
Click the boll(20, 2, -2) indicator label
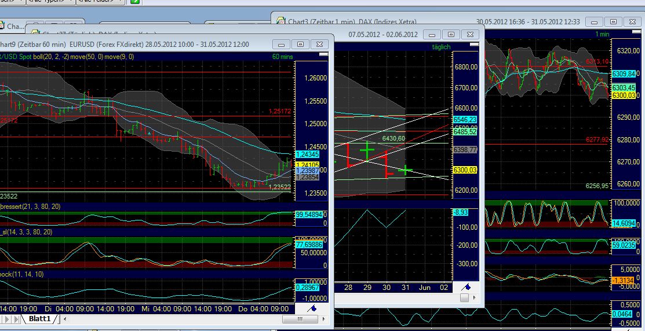(51, 57)
